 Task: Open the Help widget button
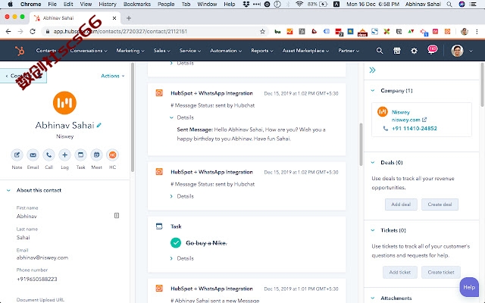(469, 287)
